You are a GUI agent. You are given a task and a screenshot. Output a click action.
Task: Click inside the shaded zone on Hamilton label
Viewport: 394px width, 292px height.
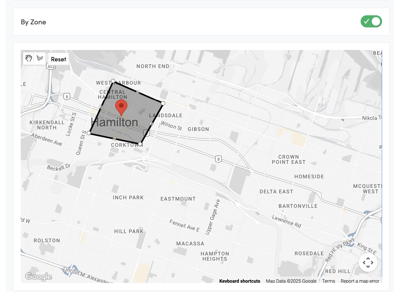[114, 122]
